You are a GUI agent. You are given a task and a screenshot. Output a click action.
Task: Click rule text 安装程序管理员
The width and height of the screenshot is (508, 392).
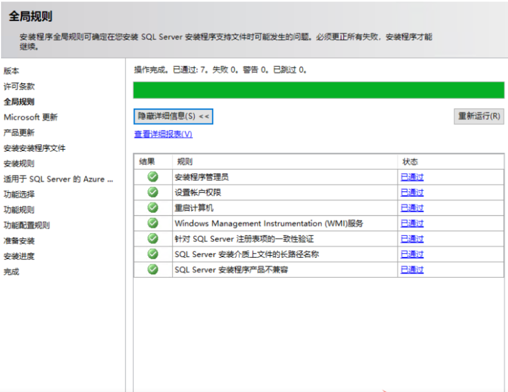coord(202,177)
